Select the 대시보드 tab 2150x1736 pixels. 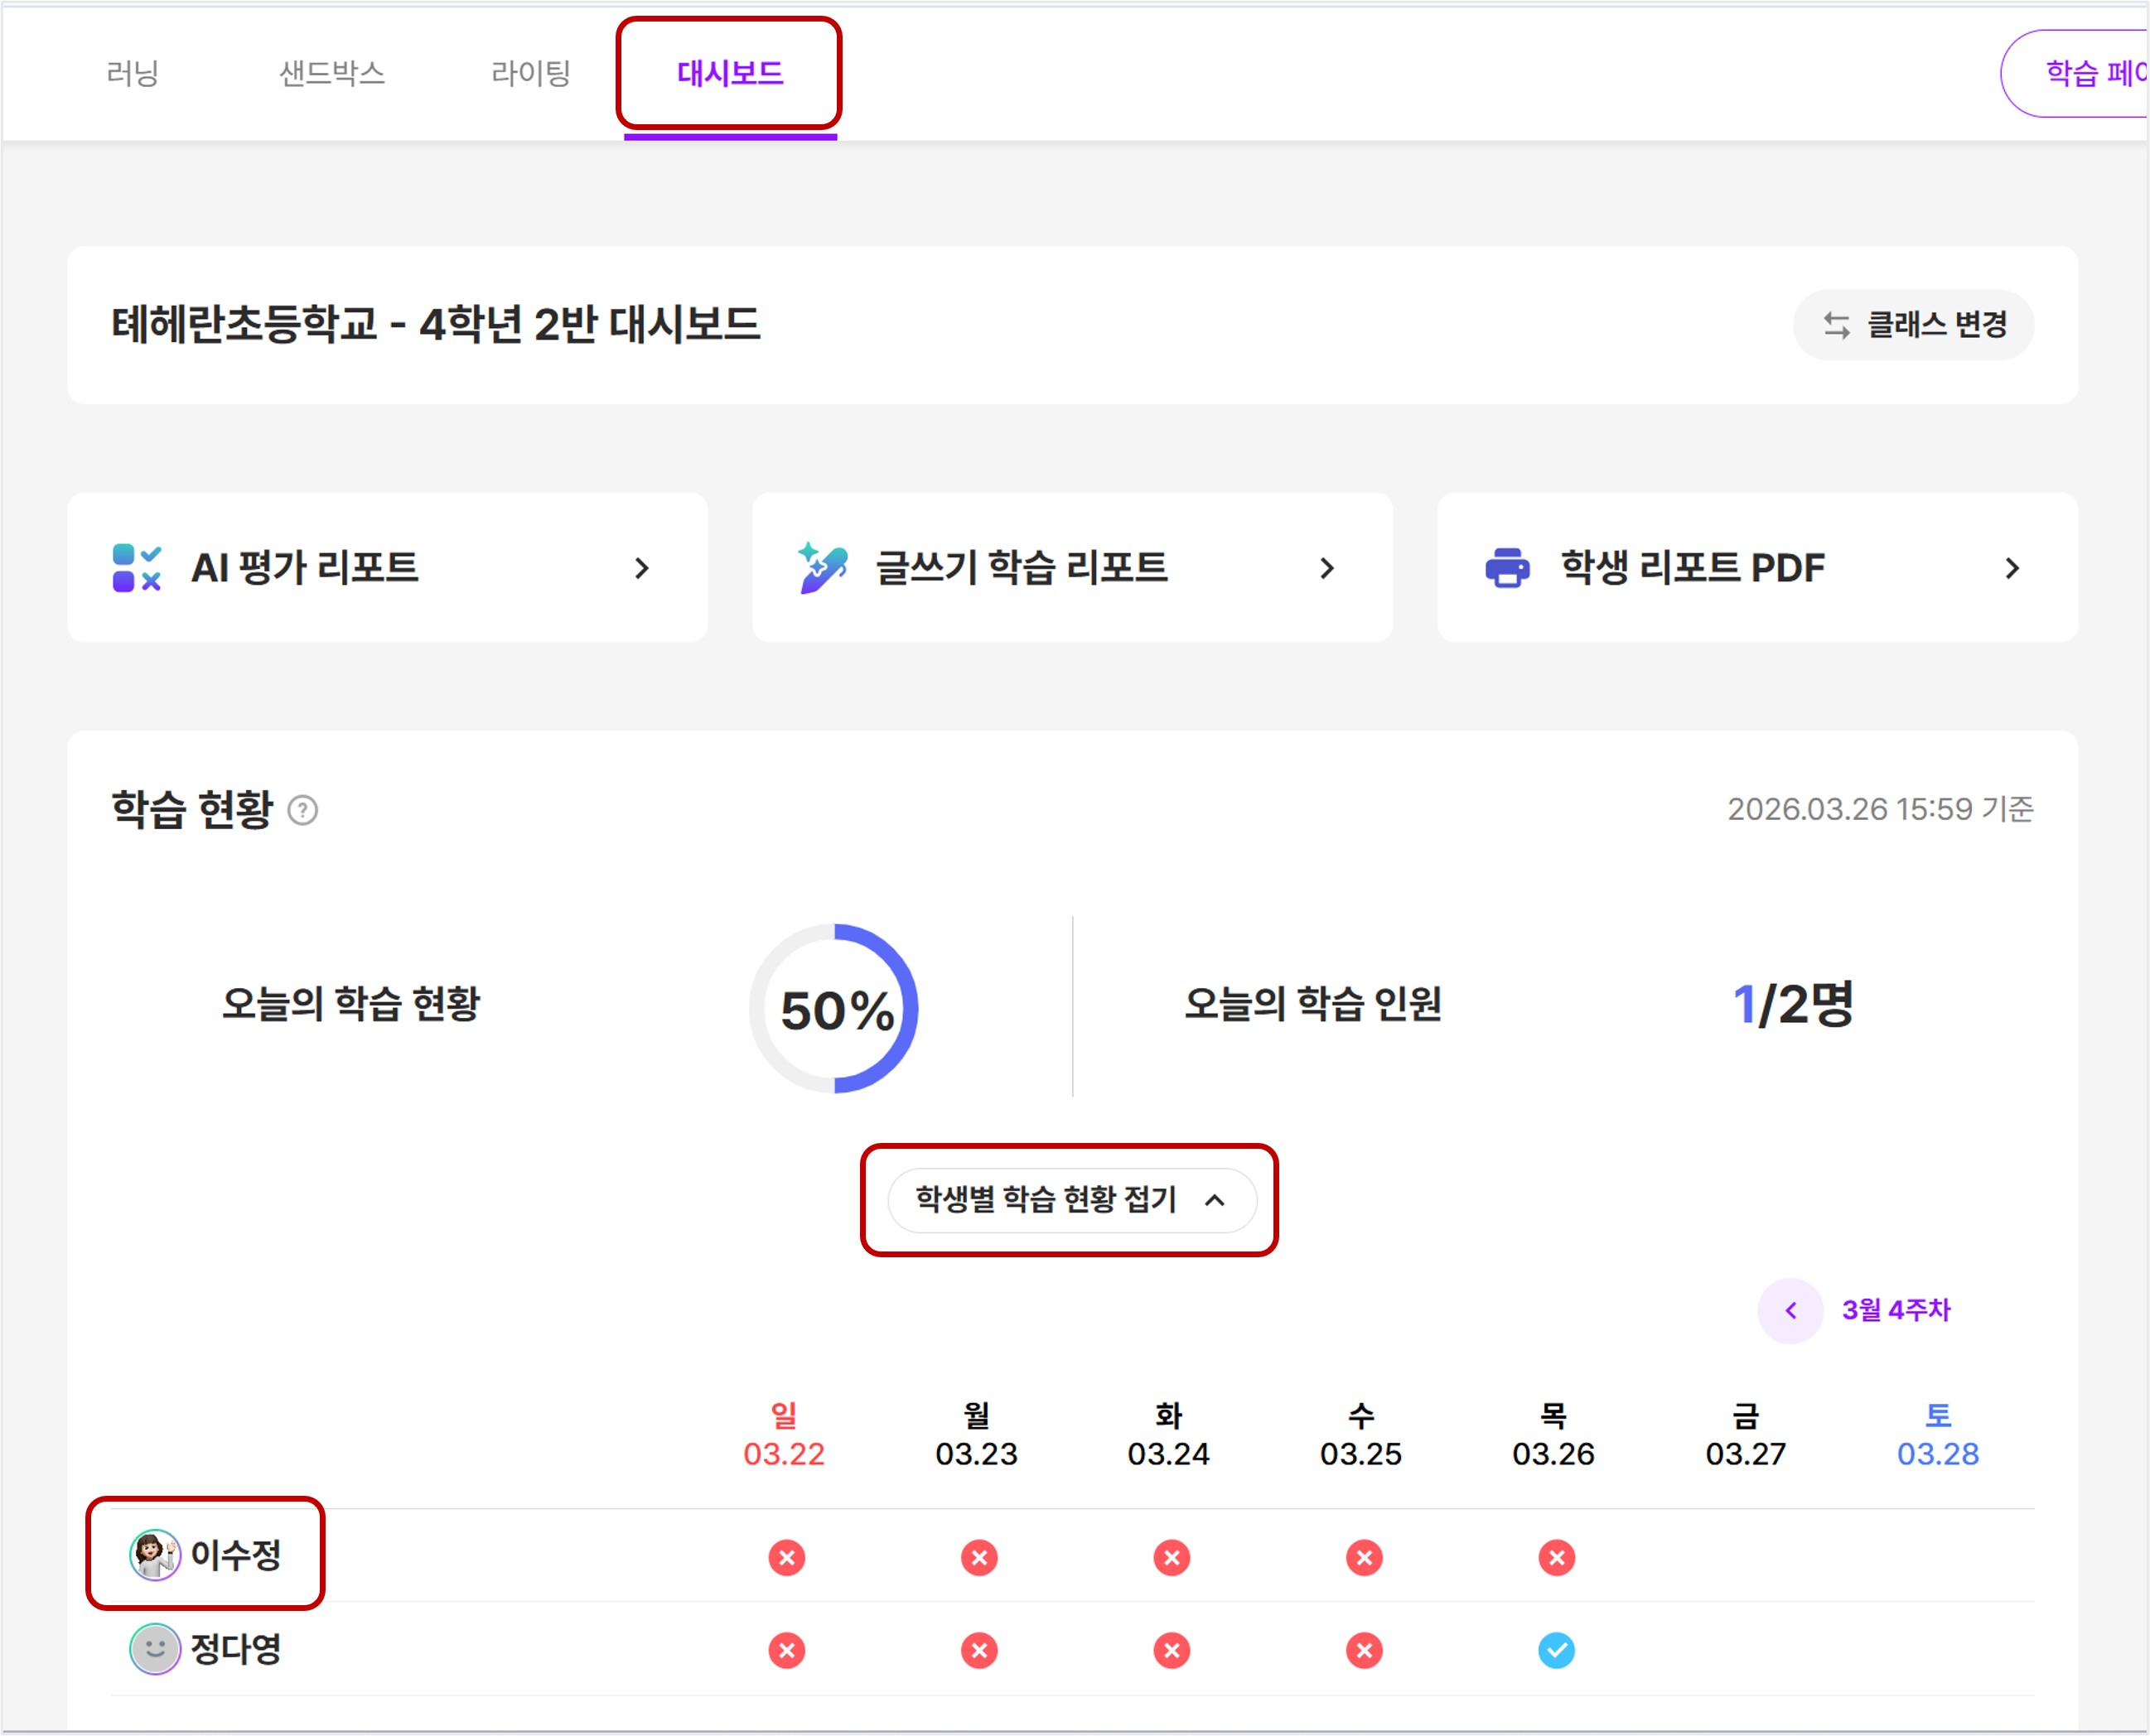731,73
